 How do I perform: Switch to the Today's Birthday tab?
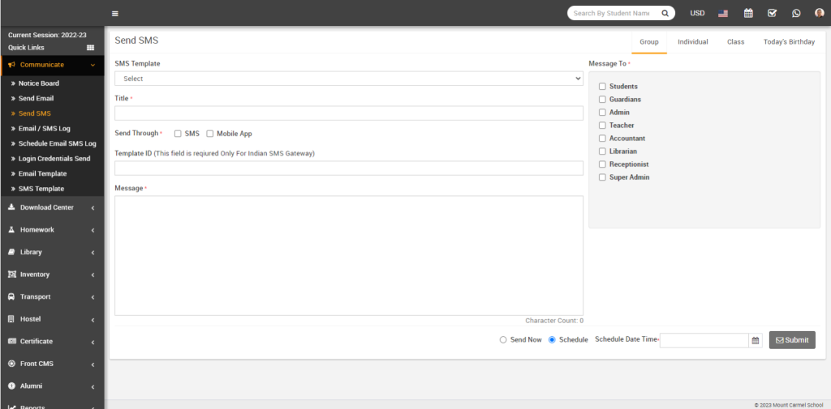coord(789,42)
